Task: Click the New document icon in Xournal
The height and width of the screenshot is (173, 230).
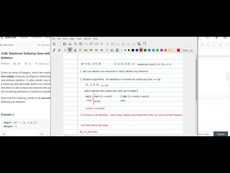Action: point(59,44)
